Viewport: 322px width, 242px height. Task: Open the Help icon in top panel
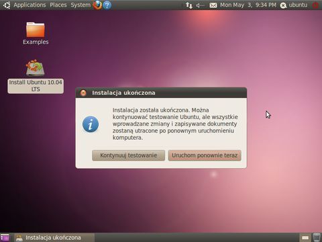107,5
